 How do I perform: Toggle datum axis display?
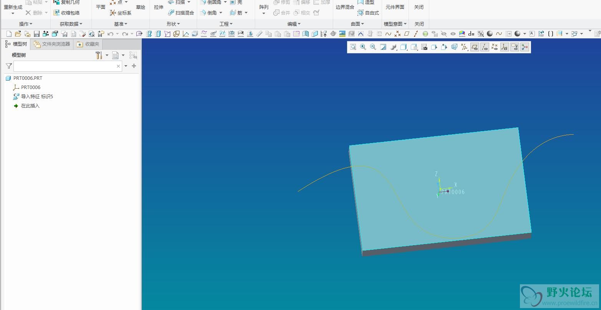485,47
